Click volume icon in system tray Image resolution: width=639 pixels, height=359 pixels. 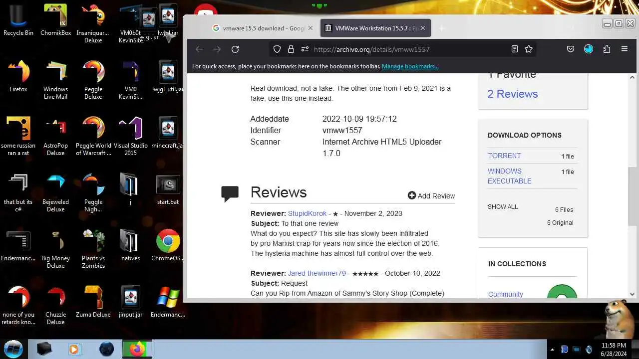coord(589,350)
